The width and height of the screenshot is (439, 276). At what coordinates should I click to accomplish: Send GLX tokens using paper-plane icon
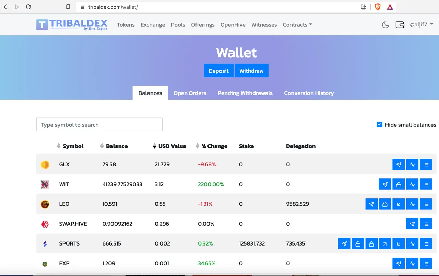click(x=399, y=164)
